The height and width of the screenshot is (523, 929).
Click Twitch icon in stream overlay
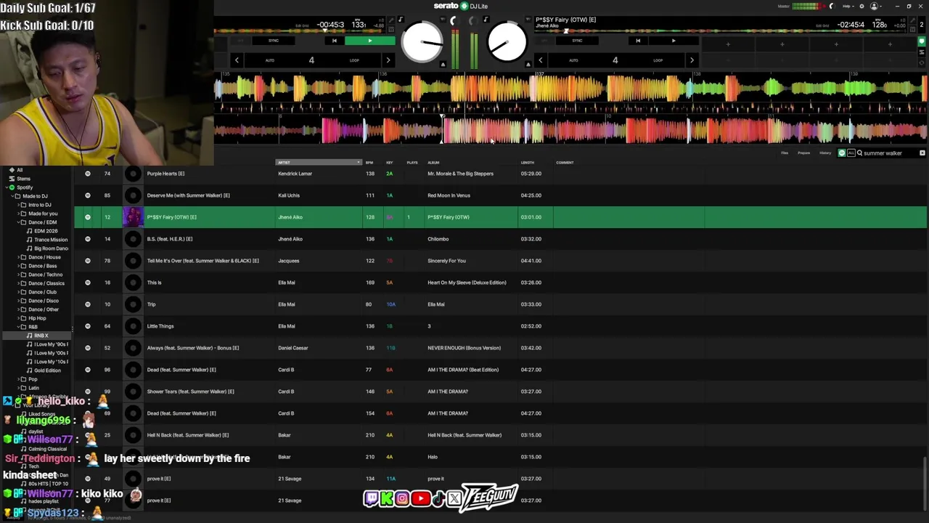click(x=371, y=498)
